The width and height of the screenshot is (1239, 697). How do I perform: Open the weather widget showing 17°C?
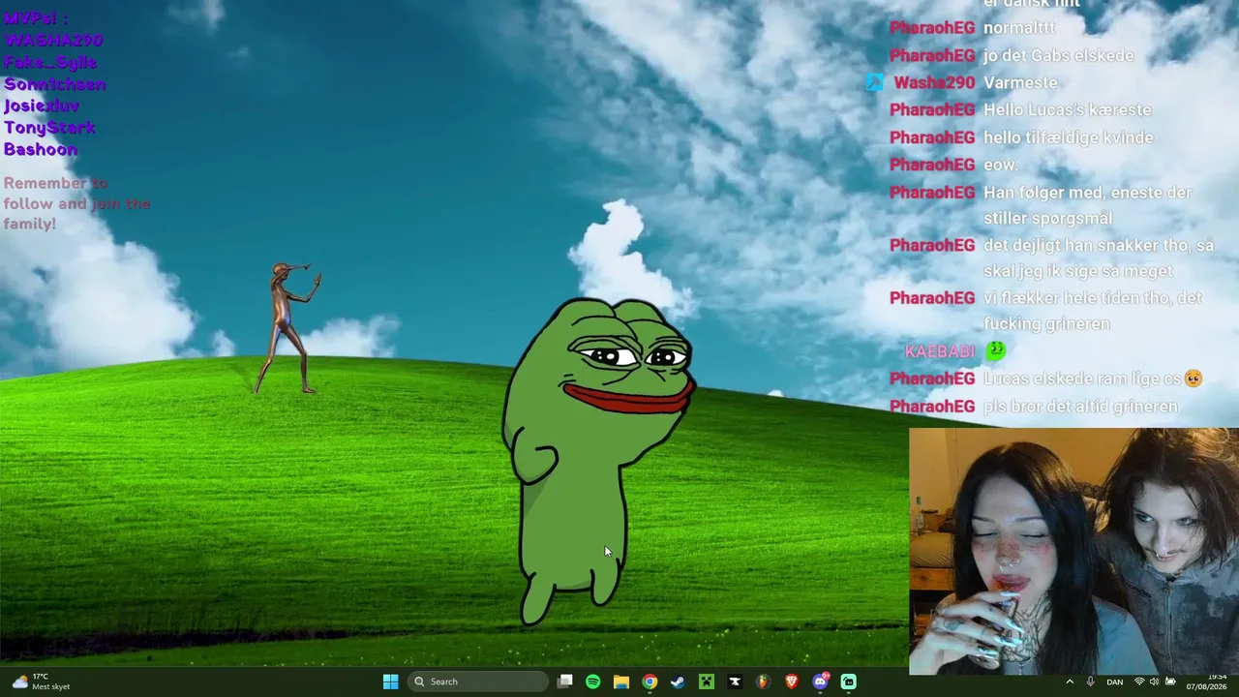[41, 682]
